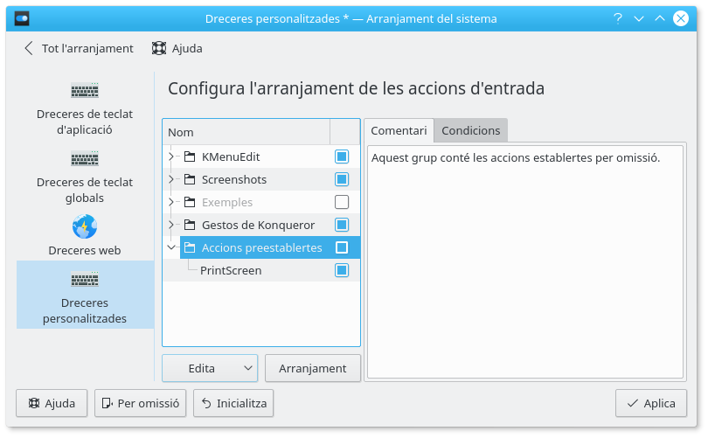Collapse the Accions preestablertes group
The width and height of the screenshot is (708, 438).
click(171, 248)
